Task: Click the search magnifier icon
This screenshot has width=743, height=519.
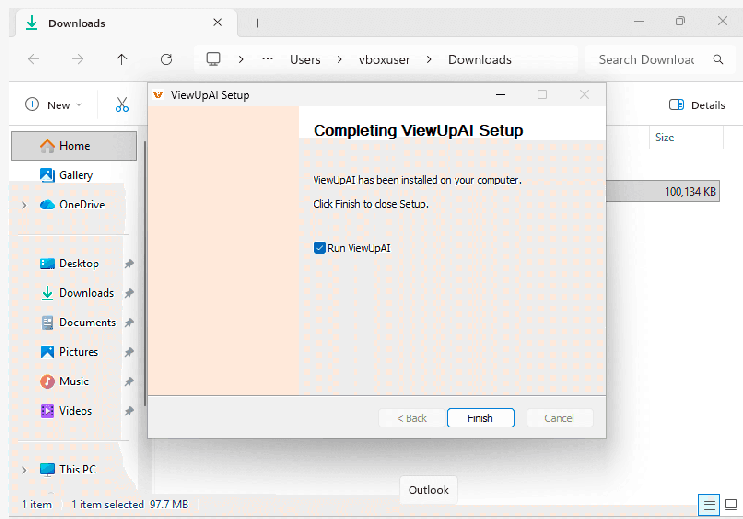Action: coord(718,59)
